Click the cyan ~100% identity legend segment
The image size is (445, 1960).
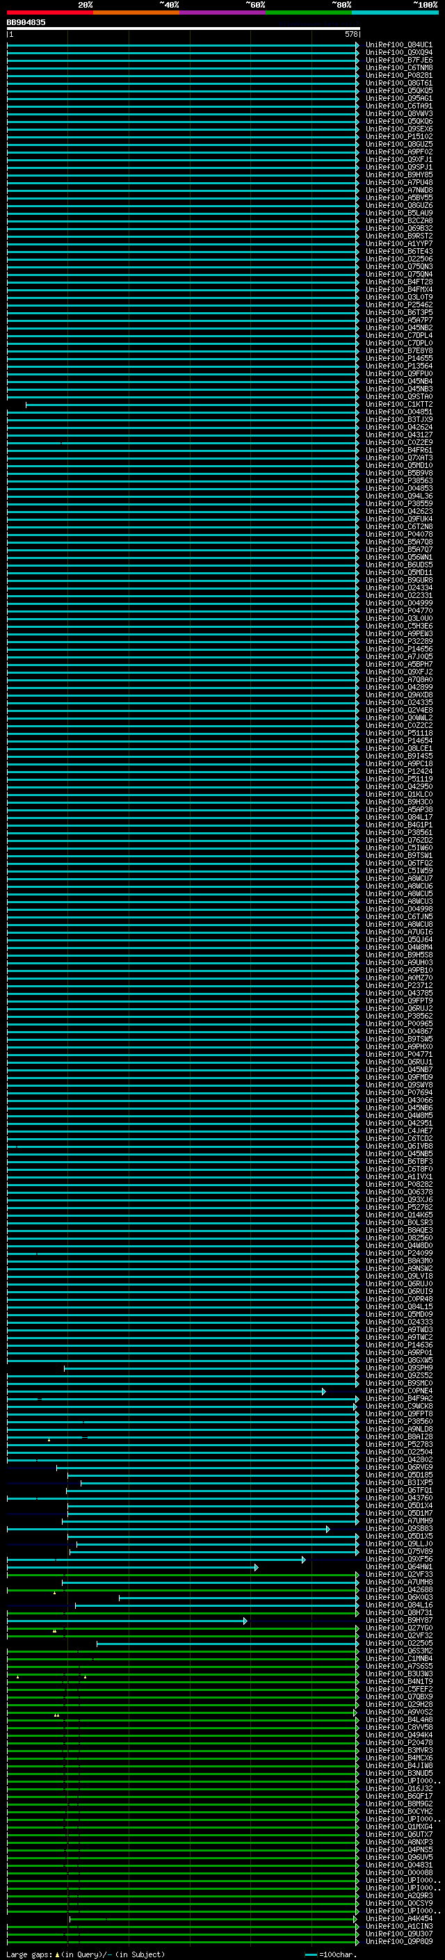tap(396, 13)
